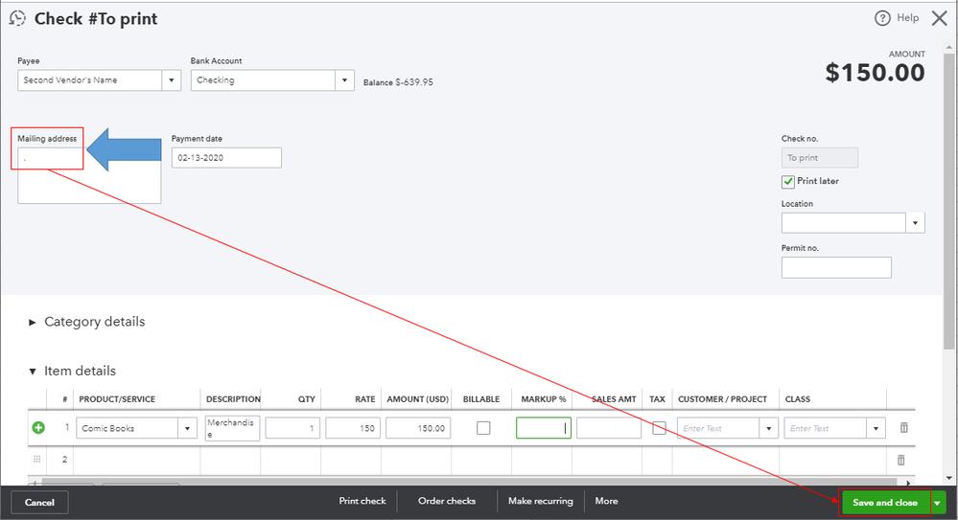The image size is (958, 520).
Task: Delete line 1 using the trash icon
Action: point(903,428)
